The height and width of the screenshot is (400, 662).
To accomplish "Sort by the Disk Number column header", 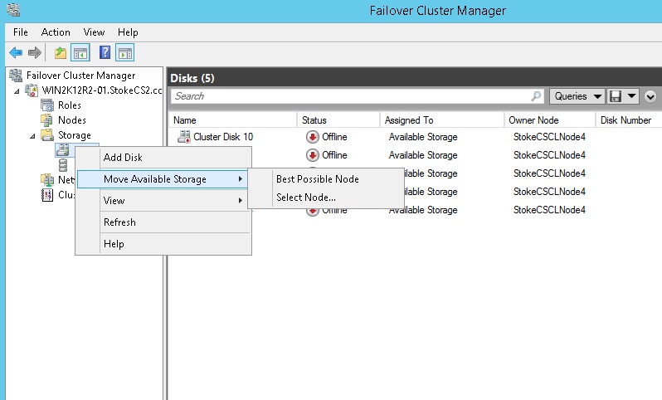I will [629, 120].
